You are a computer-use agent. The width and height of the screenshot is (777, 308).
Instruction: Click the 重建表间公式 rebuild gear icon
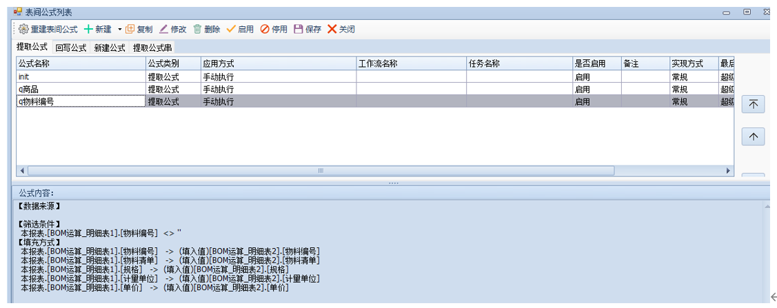(23, 29)
